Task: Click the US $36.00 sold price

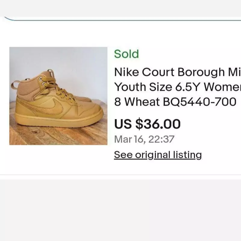Action: coord(147,124)
